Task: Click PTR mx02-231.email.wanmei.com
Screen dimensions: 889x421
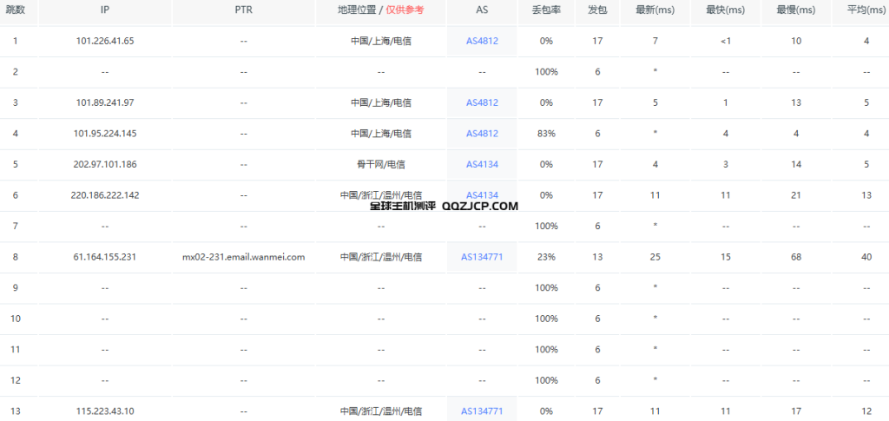Action: (x=243, y=257)
